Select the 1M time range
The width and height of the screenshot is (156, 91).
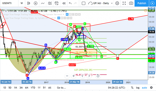(x=15, y=88)
